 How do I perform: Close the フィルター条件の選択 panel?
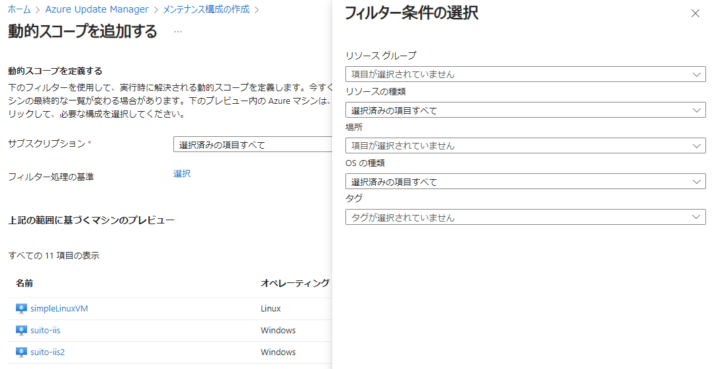tap(695, 13)
